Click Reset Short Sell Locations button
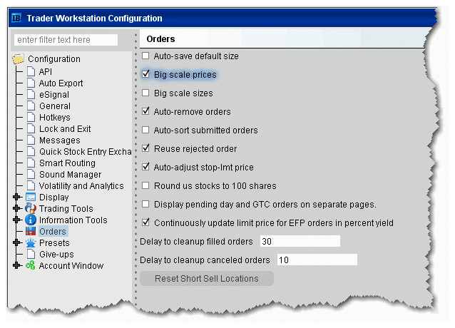455x328 pixels. pos(207,278)
